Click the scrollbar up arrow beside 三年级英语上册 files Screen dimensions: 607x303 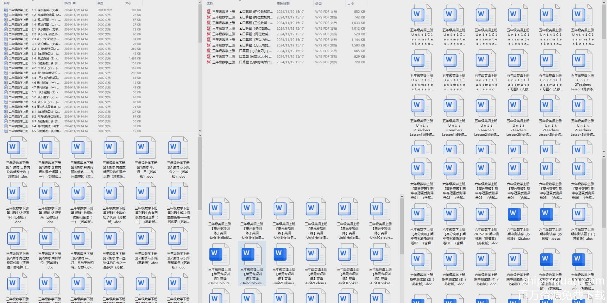tap(402, 197)
